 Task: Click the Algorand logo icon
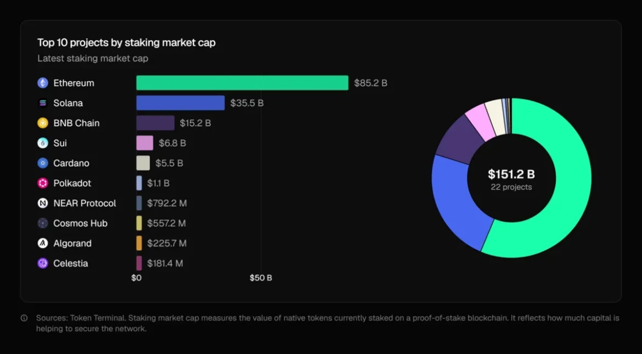pyautogui.click(x=43, y=243)
